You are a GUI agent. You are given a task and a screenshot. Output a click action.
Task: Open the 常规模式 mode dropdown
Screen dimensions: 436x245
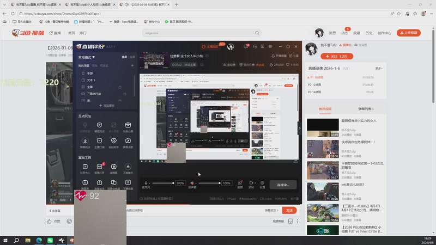[87, 57]
